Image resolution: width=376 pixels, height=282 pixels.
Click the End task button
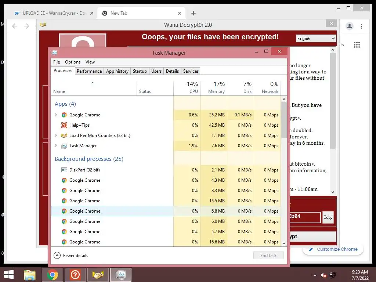[268, 256]
